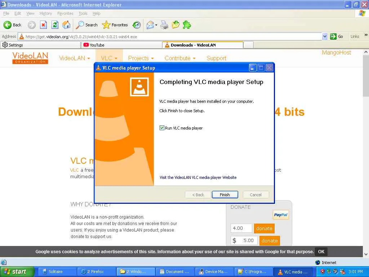The height and width of the screenshot is (277, 369).
Task: Open the Windows Start menu
Action: click(x=17, y=272)
